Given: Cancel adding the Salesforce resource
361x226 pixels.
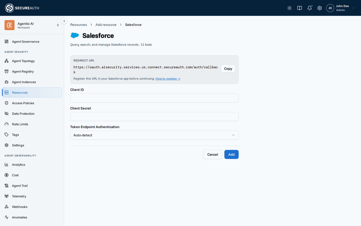Looking at the screenshot, I should point(213,154).
